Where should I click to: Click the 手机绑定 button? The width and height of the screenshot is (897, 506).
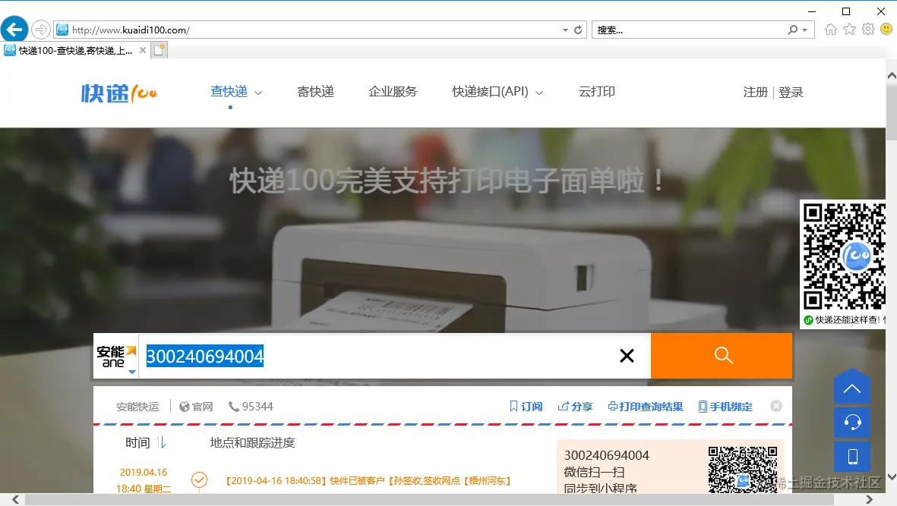click(725, 407)
